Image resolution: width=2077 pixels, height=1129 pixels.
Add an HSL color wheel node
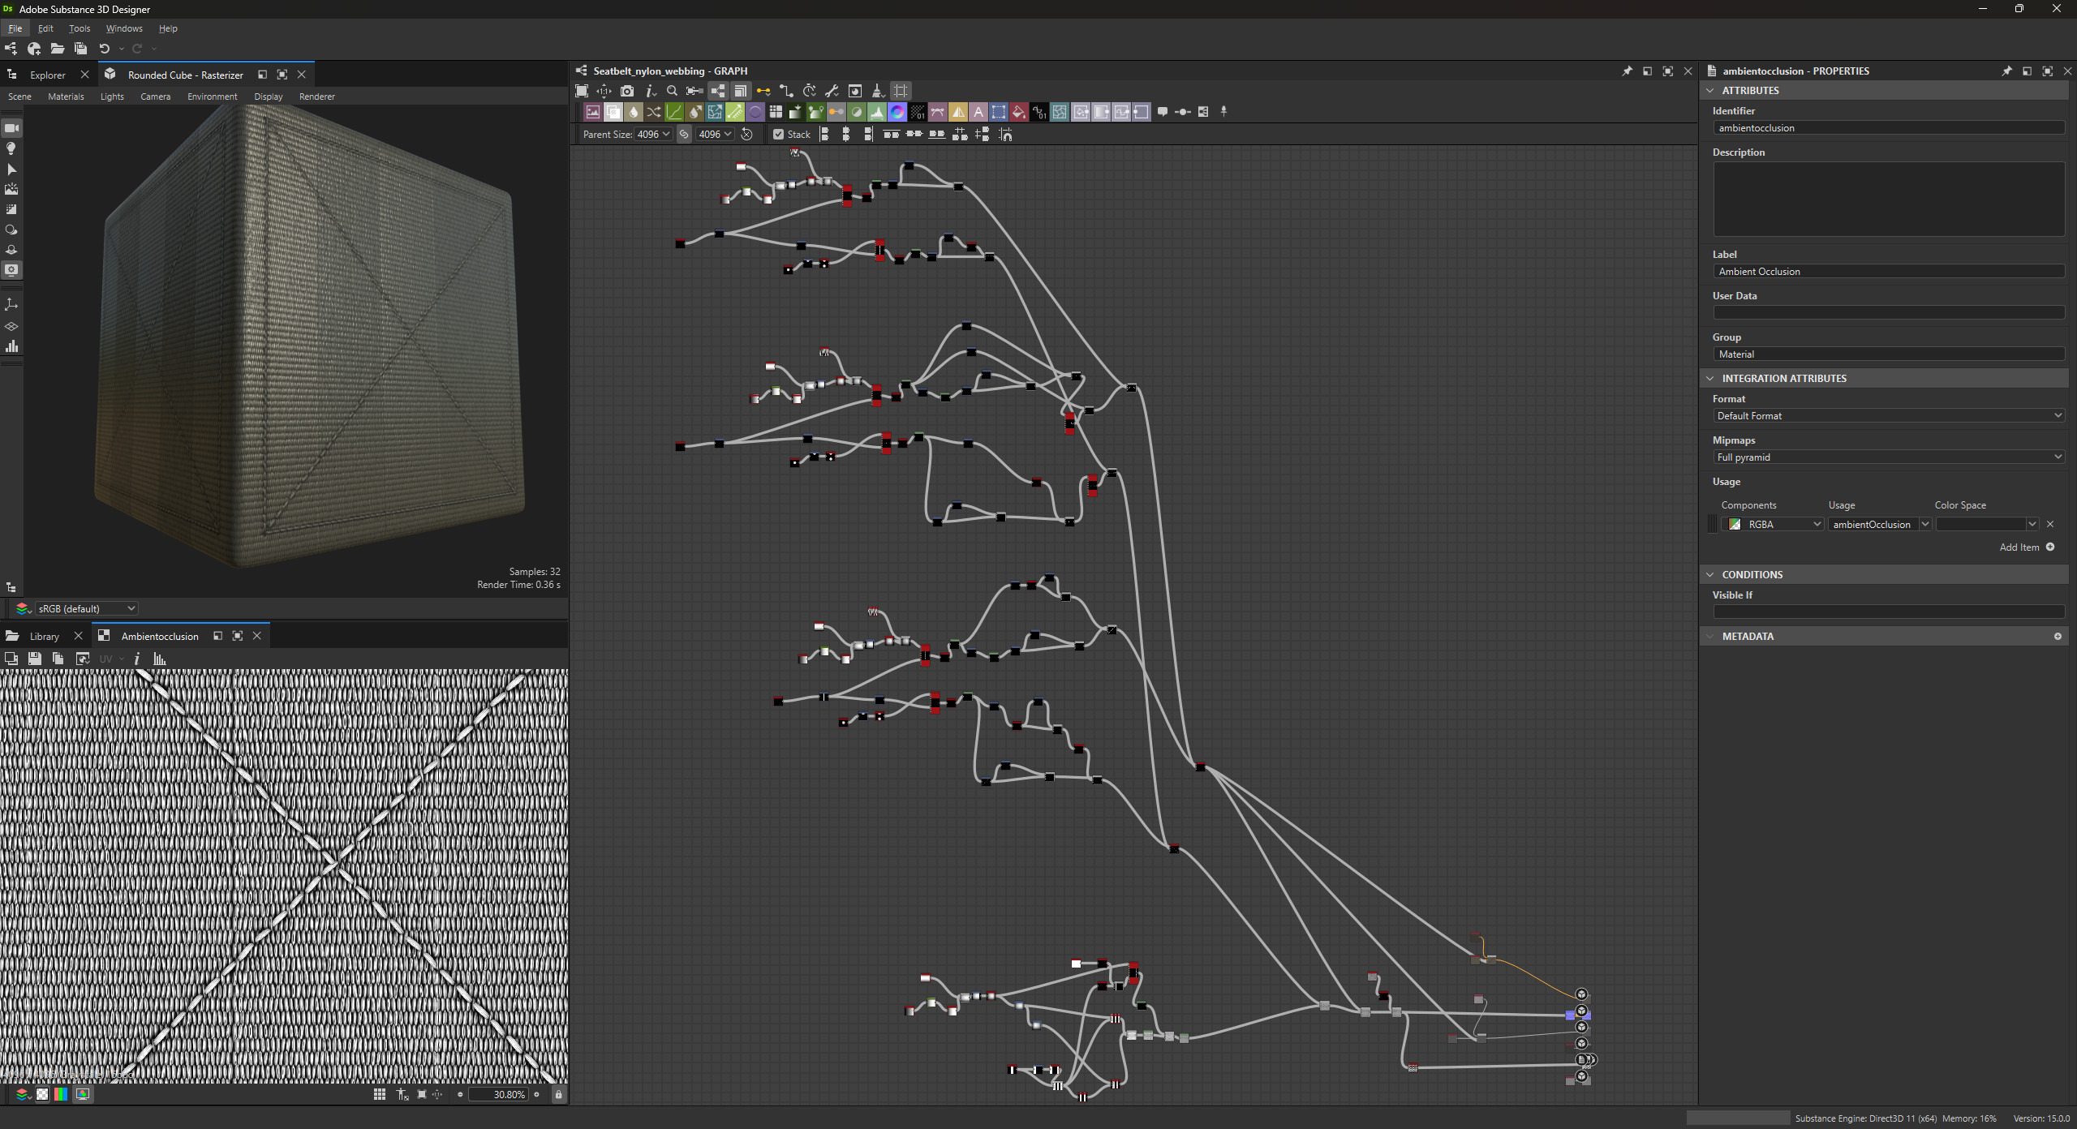click(x=897, y=112)
